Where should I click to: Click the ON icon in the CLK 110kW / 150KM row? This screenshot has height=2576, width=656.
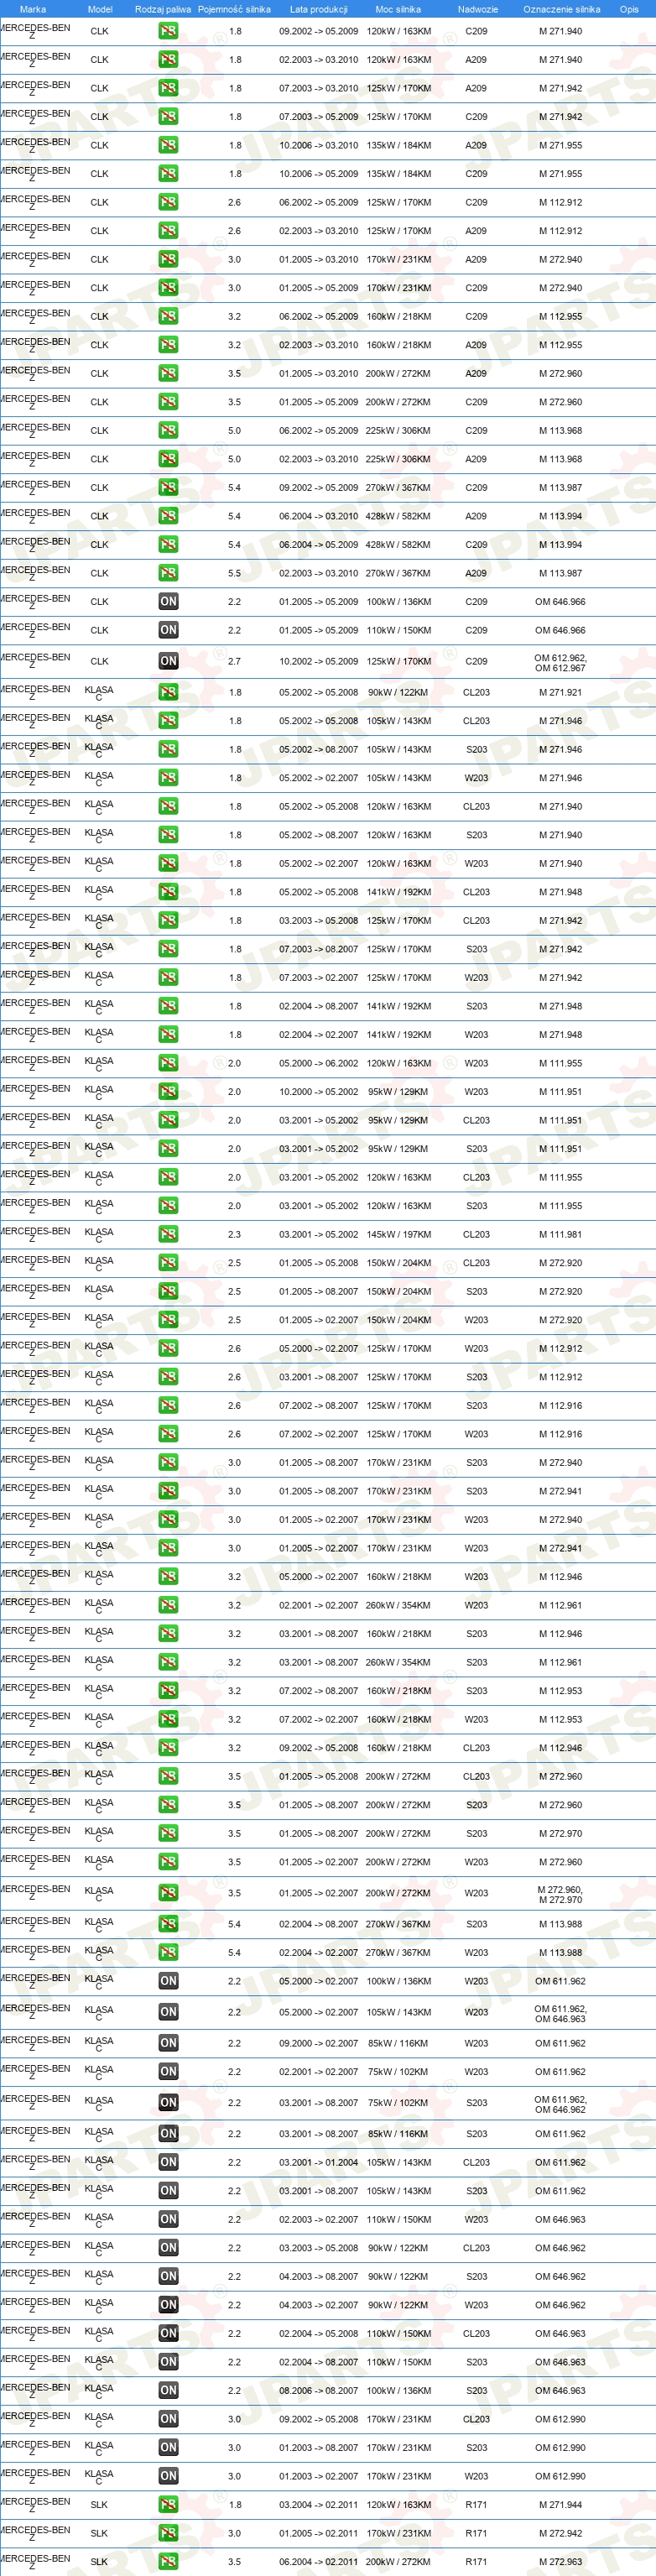168,630
